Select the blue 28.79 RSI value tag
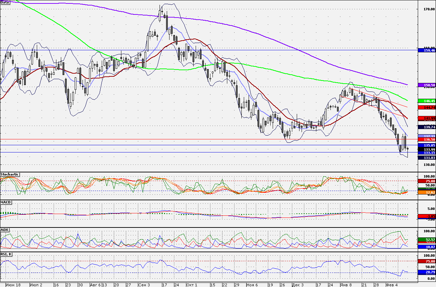This screenshot has height=287, width=436. [x=427, y=272]
